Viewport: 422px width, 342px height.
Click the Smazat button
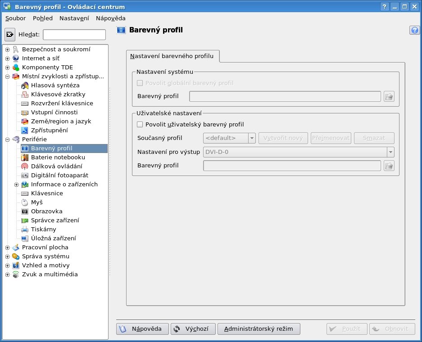click(374, 138)
